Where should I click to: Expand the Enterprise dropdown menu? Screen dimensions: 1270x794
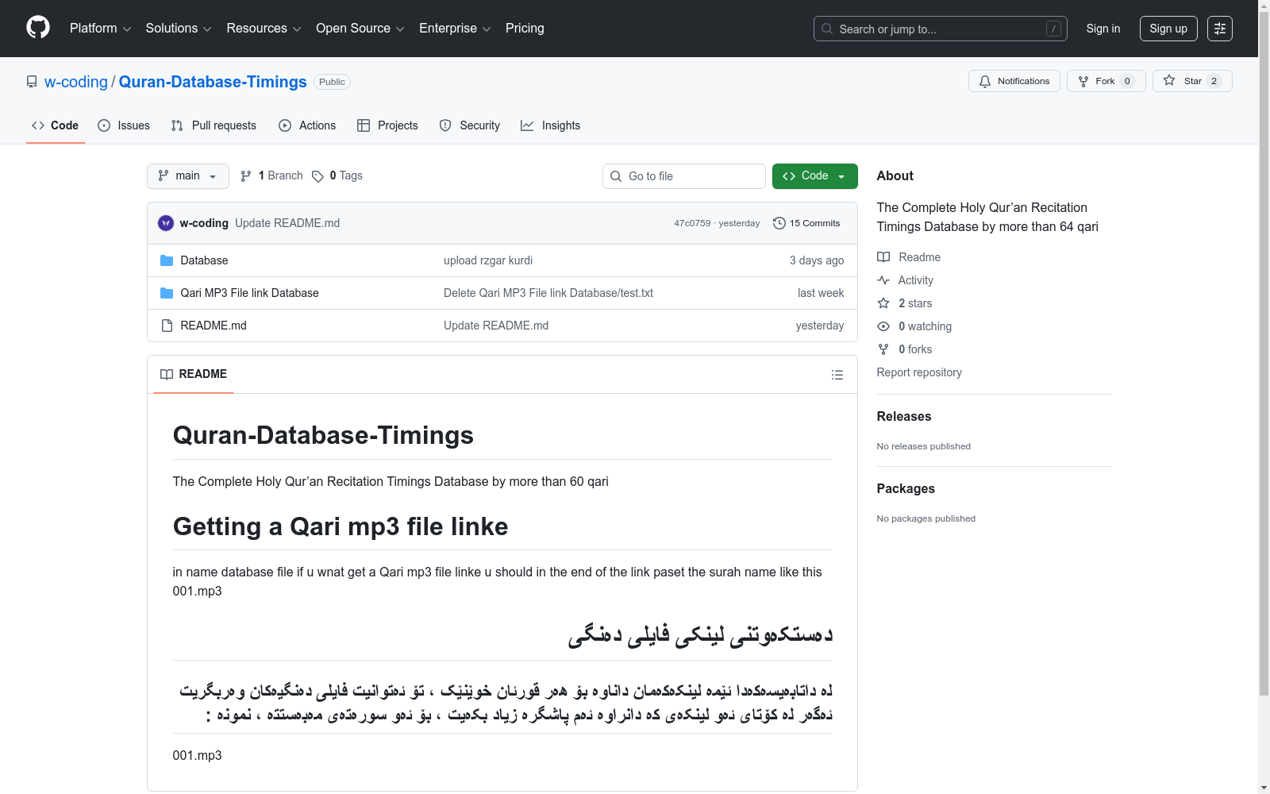click(455, 29)
